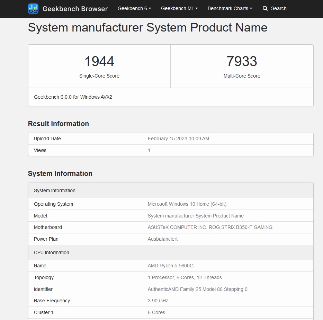This screenshot has width=323, height=320.
Task: Click the Model row label
Action: pyautogui.click(x=41, y=216)
